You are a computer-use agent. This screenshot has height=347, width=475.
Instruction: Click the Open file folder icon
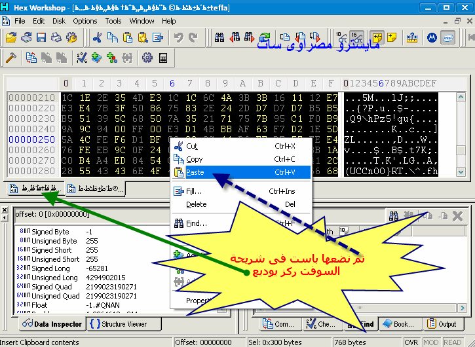click(11, 37)
